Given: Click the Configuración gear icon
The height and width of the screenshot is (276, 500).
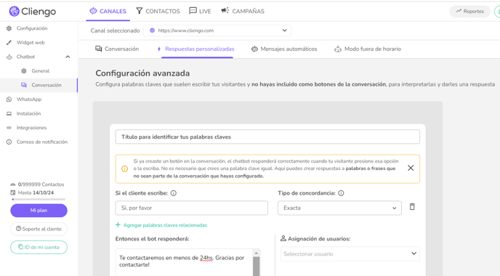Looking at the screenshot, I should pos(9,28).
